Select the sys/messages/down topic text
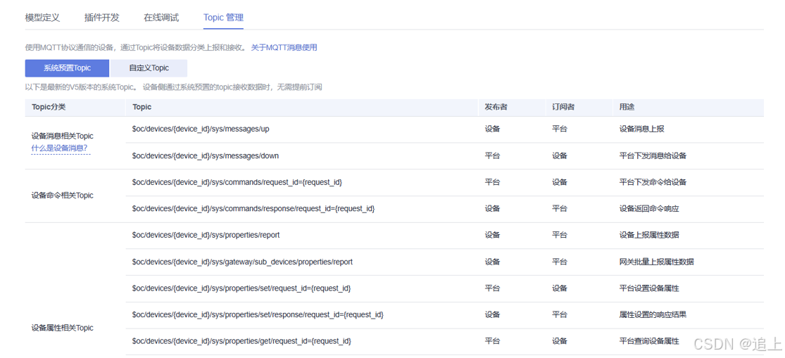The height and width of the screenshot is (358, 785). coord(206,155)
